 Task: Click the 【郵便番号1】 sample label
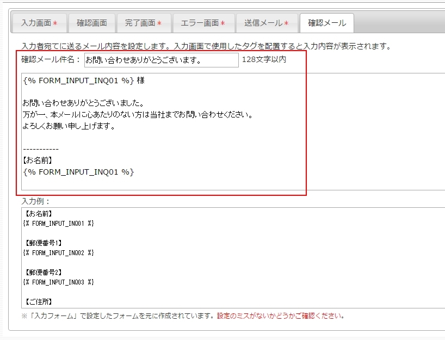pyautogui.click(x=41, y=243)
